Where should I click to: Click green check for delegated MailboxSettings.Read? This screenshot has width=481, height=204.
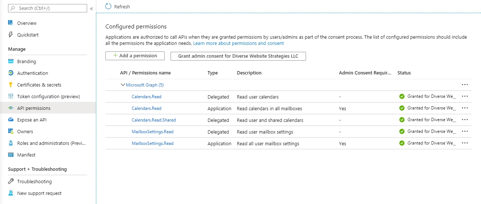(x=402, y=131)
